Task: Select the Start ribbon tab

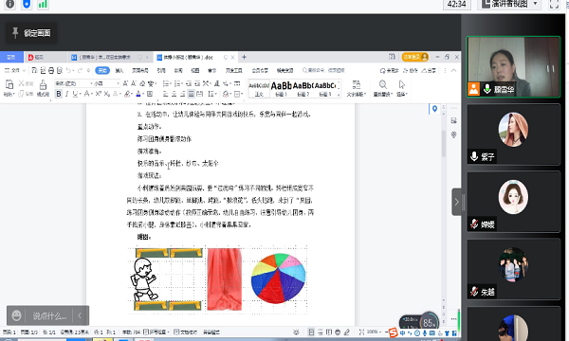Action: (x=102, y=70)
